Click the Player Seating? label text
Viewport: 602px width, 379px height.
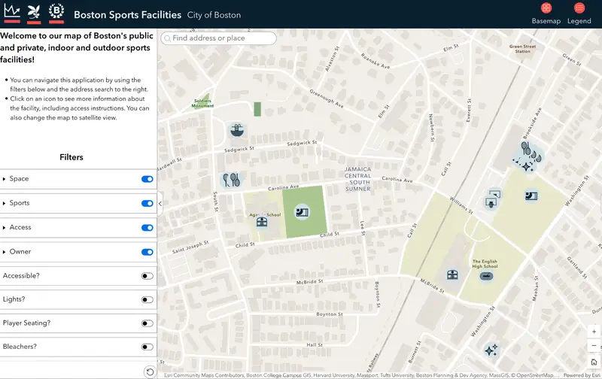26,323
